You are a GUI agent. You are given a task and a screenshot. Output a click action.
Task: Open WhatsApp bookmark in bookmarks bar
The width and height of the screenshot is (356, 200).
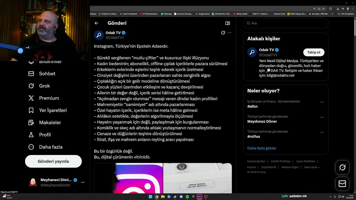[166, 14]
